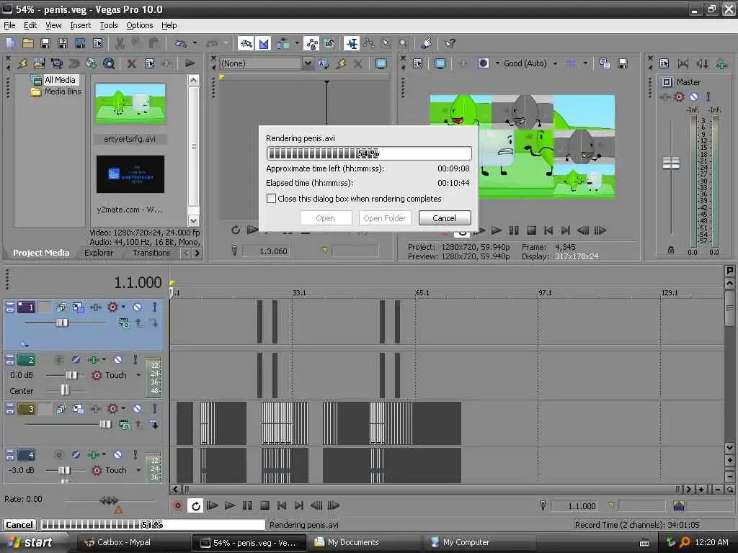The height and width of the screenshot is (553, 738).
Task: Click the New project icon in main toolbar
Action: (10, 43)
